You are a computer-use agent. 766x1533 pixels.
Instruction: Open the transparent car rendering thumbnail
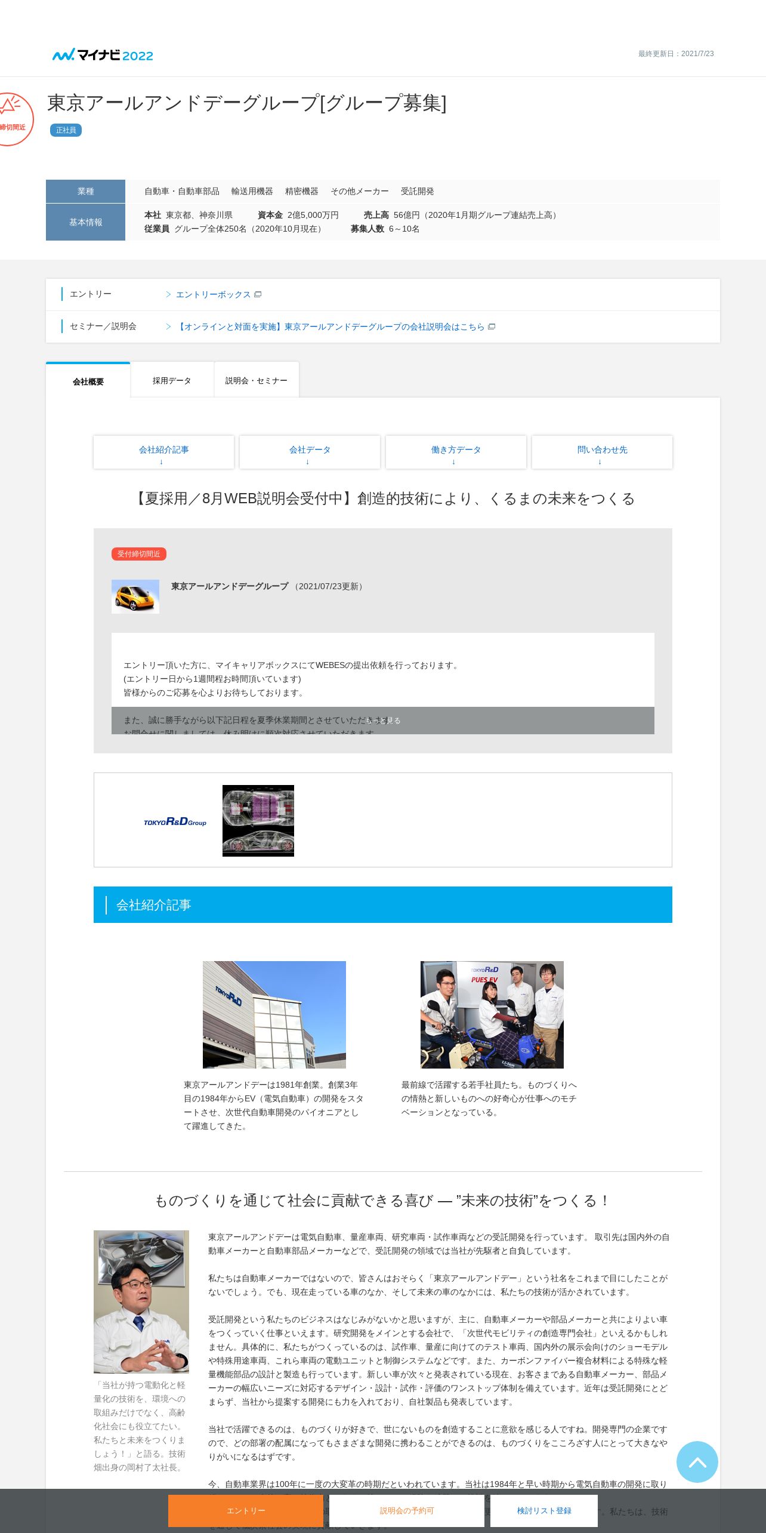258,820
